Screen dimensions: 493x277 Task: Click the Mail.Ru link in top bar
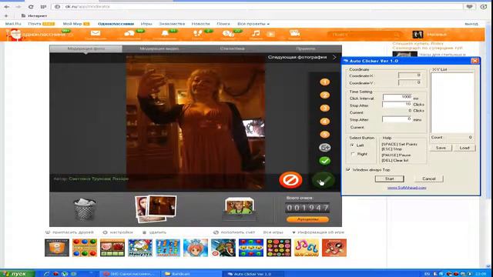(13, 24)
